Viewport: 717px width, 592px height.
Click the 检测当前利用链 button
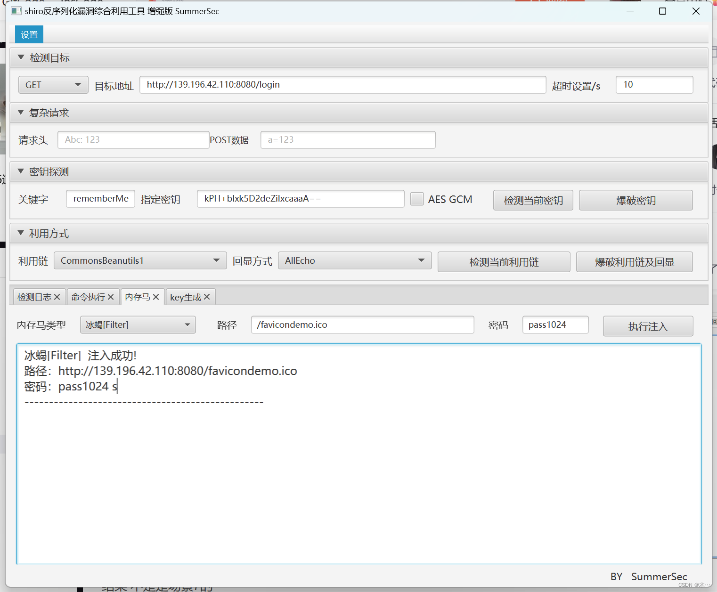click(x=504, y=262)
